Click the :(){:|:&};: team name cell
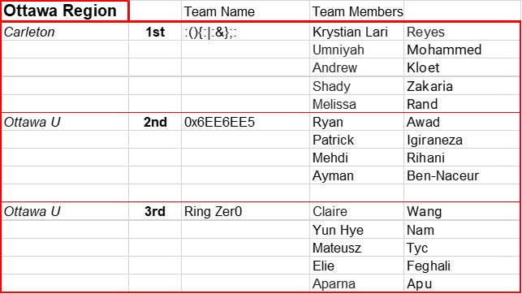The image size is (522, 294). [x=245, y=32]
